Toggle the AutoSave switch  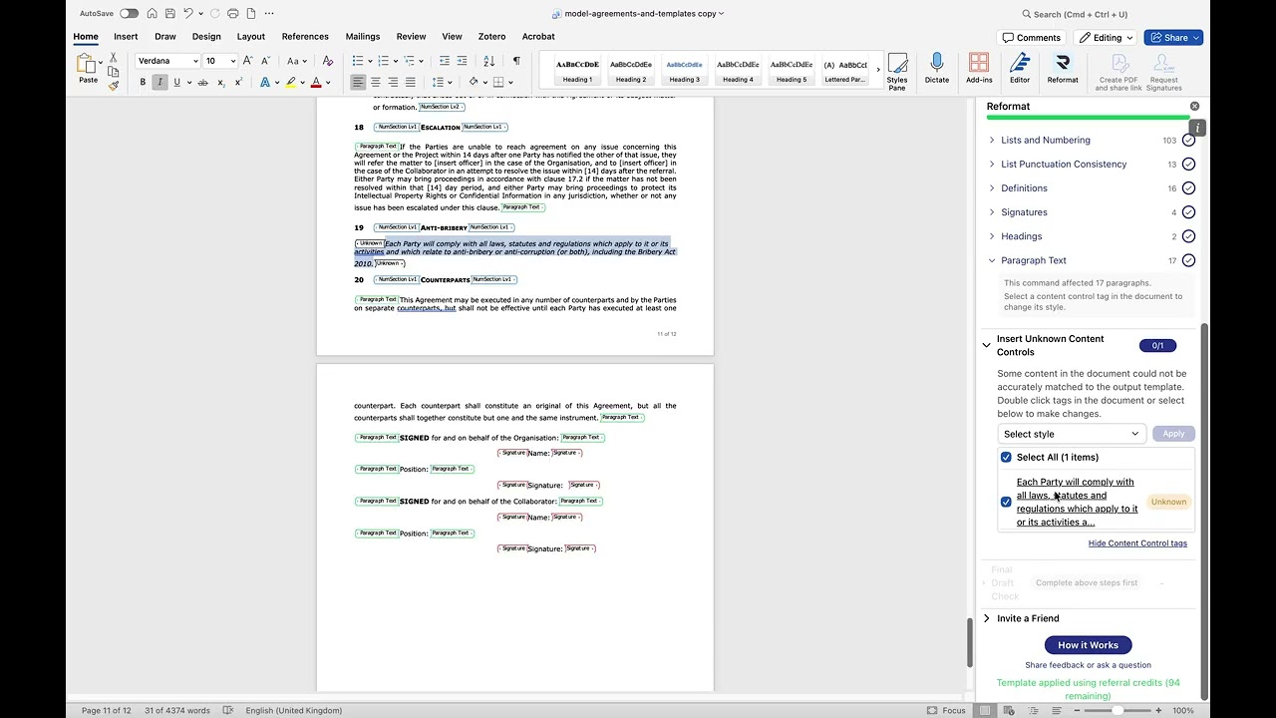point(129,14)
